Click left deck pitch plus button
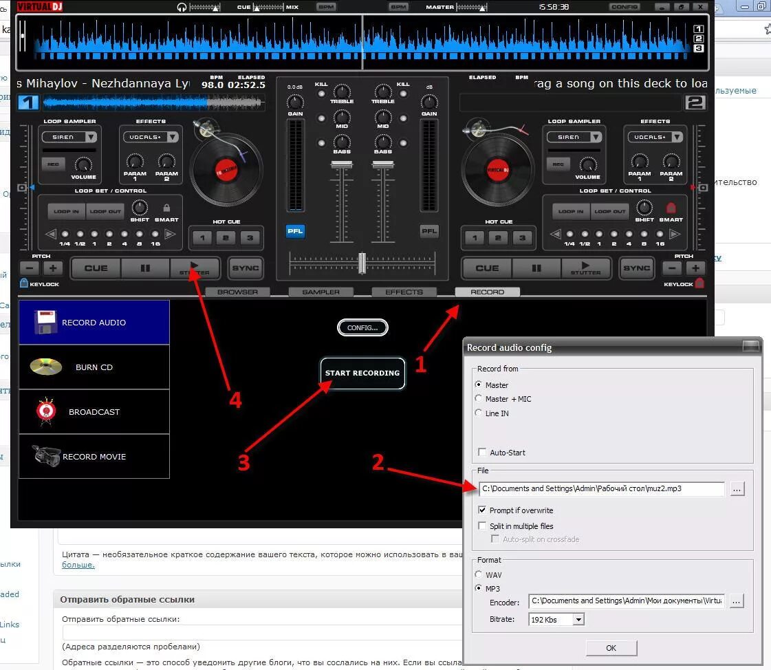 (52, 268)
